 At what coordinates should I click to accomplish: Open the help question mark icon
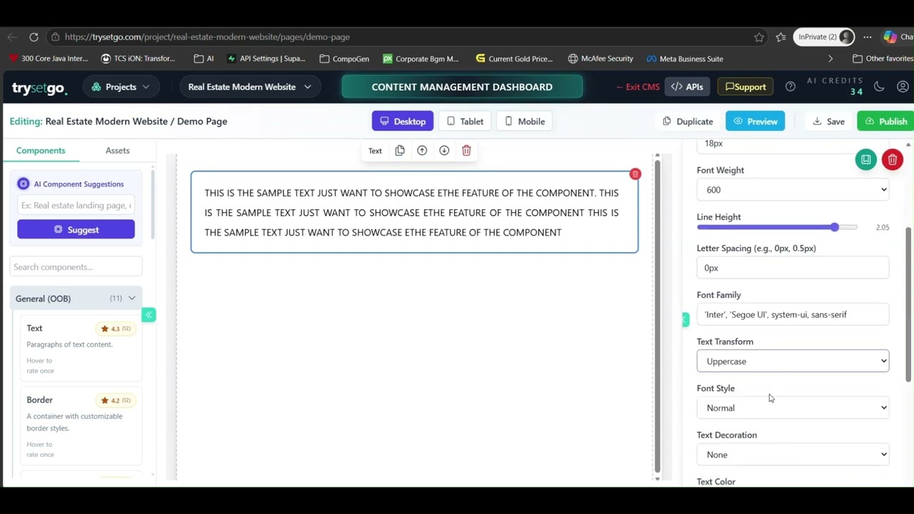click(790, 86)
